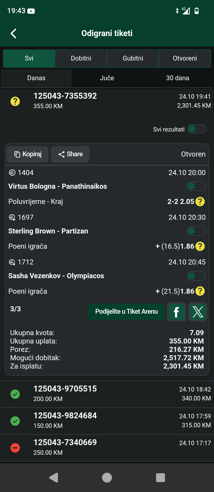This screenshot has width=214, height=492.
Task: Tap question mark beside Sasha Vezenkov's +(21.5) bet
Action: [200, 291]
